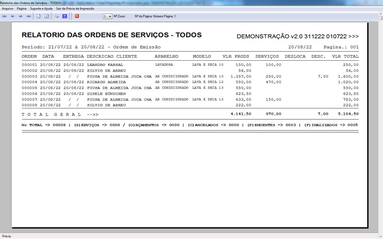Click product value 1.357,00
The image size is (383, 239).
(241, 76)
